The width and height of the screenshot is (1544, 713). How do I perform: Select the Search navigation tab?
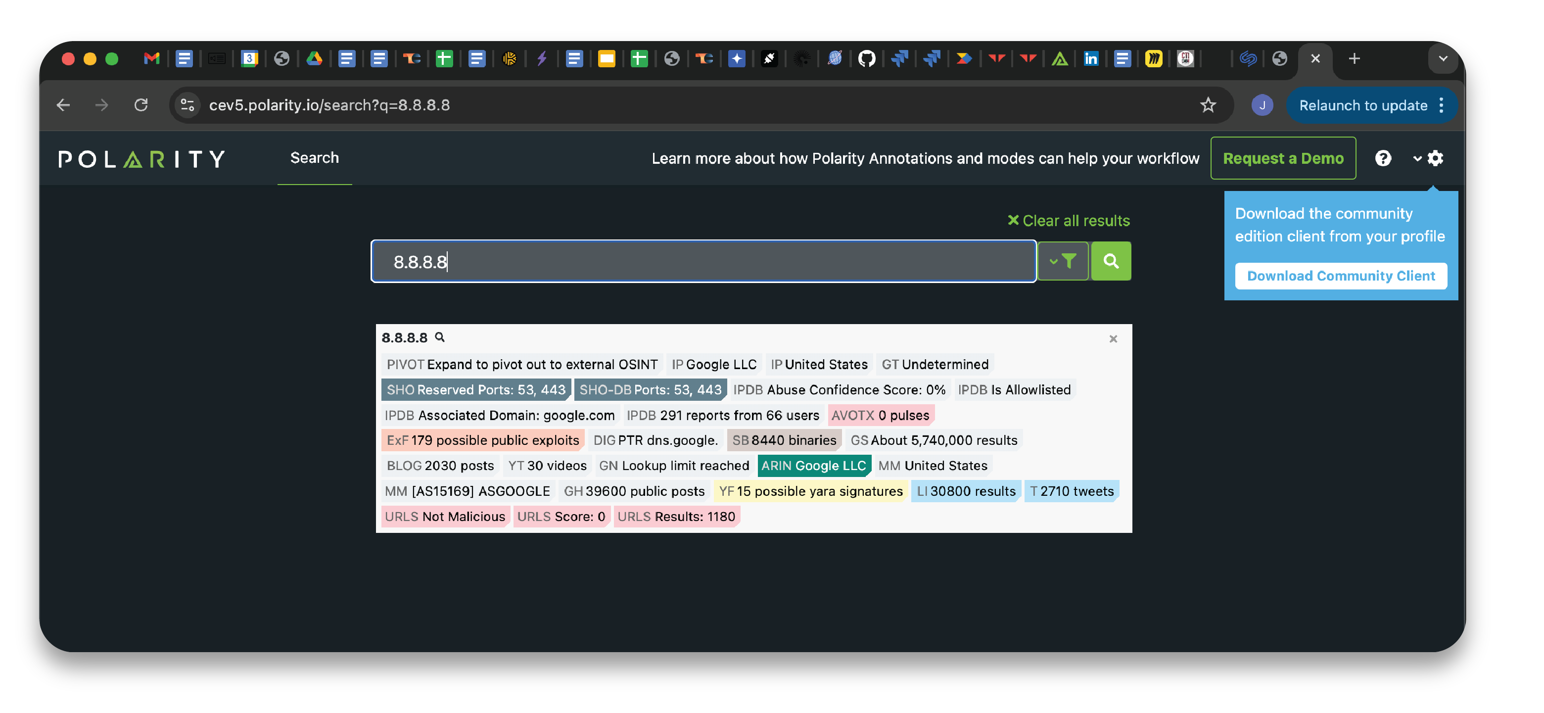point(314,158)
